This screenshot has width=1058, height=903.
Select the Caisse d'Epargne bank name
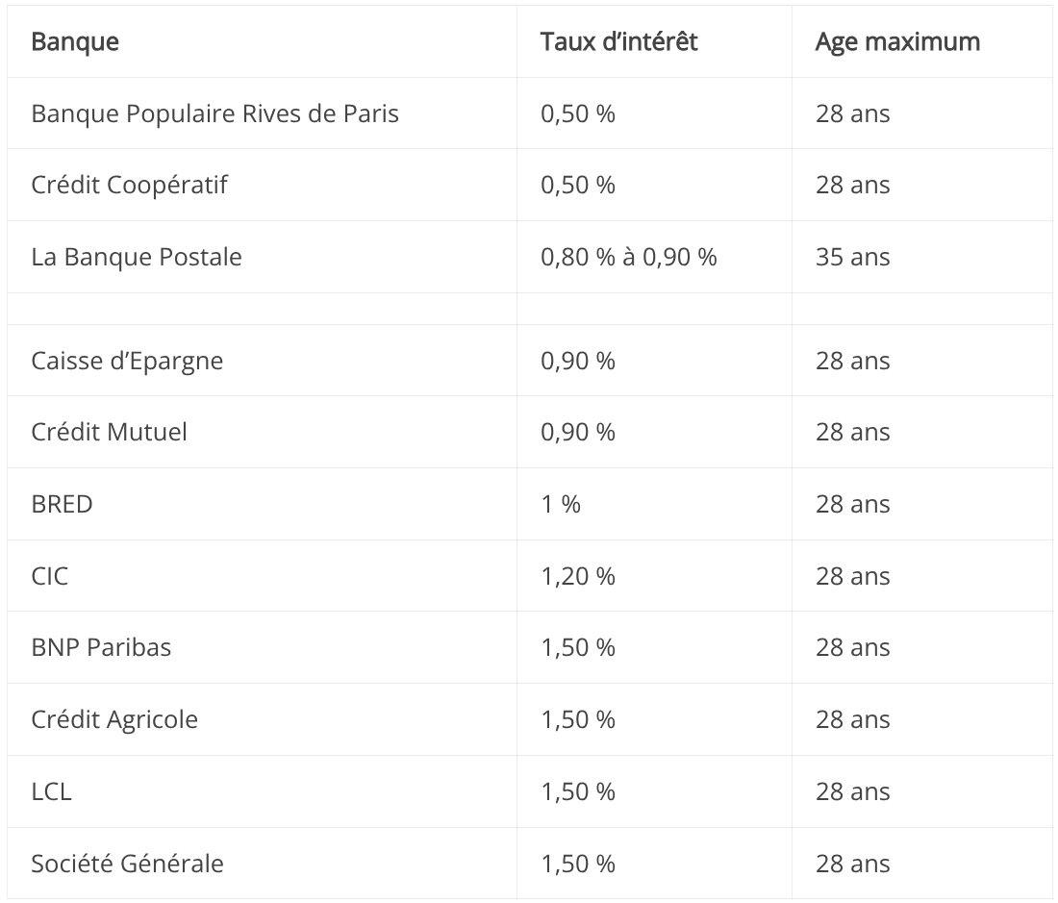[x=127, y=361]
